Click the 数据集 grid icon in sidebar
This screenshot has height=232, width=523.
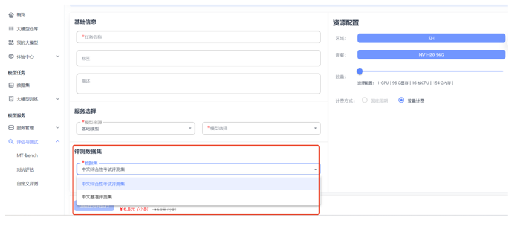point(11,85)
